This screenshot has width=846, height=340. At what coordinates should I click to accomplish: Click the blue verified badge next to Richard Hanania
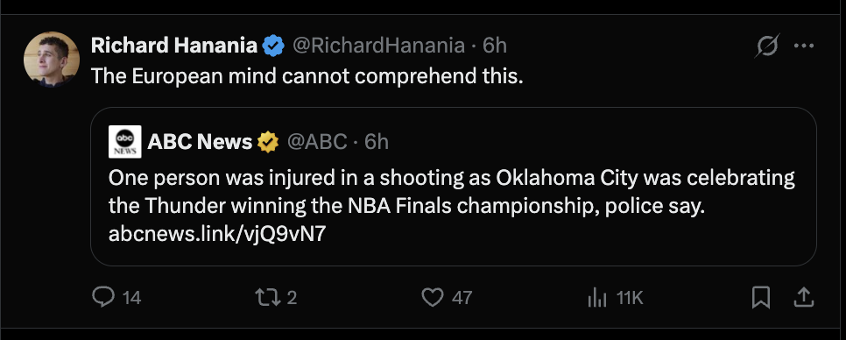pyautogui.click(x=273, y=46)
